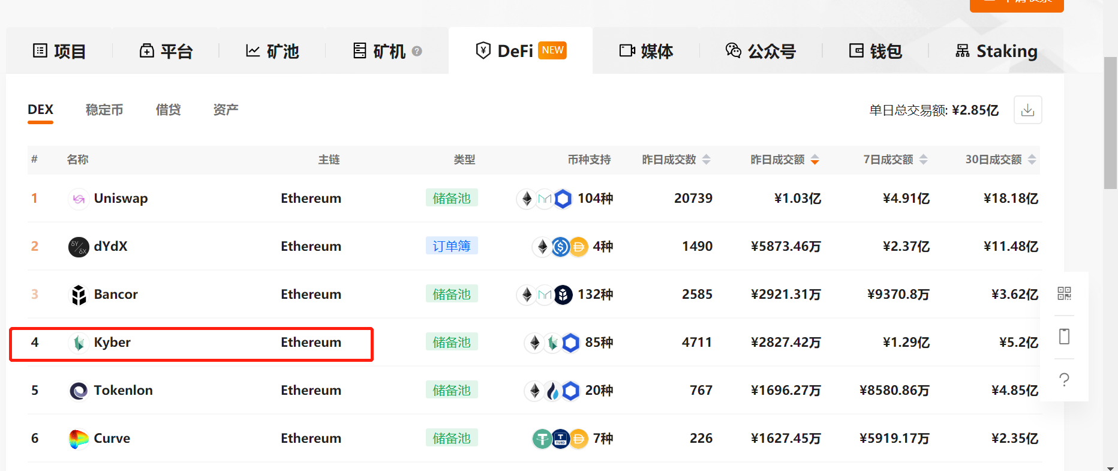Screen dimensions: 1118x471
Task: Click the Curve rainbow logo icon
Action: 79,439
